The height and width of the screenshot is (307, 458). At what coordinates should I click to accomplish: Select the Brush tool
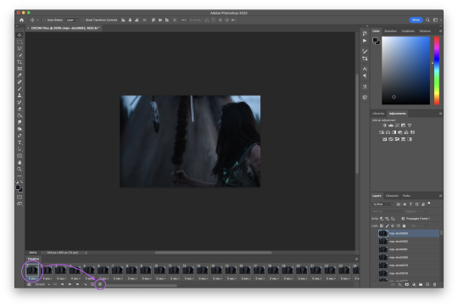tap(20, 89)
